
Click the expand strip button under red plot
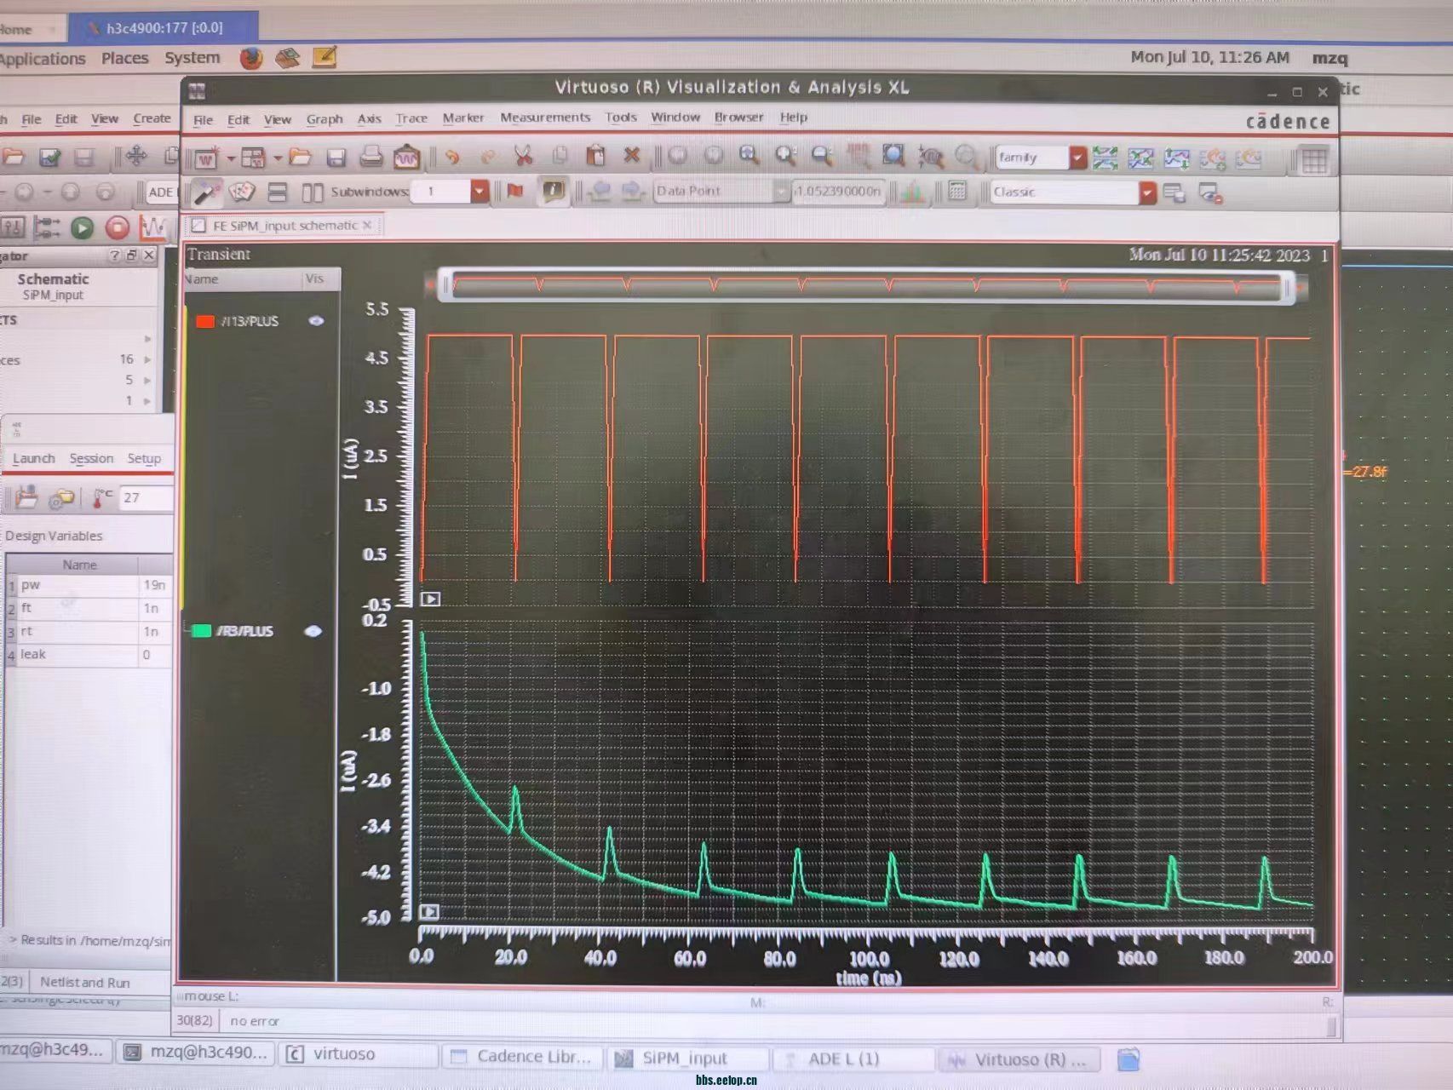tap(431, 599)
